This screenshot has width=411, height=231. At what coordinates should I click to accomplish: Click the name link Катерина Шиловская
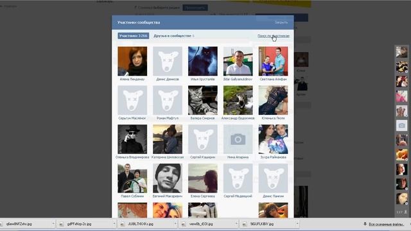coord(168,157)
